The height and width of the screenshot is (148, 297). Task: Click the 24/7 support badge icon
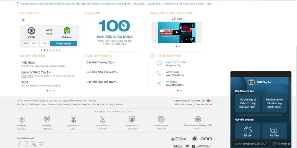tap(153, 56)
